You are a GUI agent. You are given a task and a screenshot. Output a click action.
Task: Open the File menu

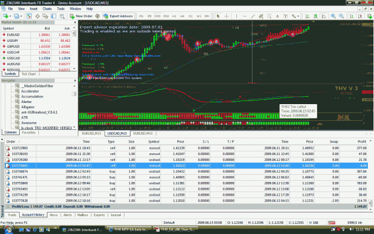coord(11,9)
